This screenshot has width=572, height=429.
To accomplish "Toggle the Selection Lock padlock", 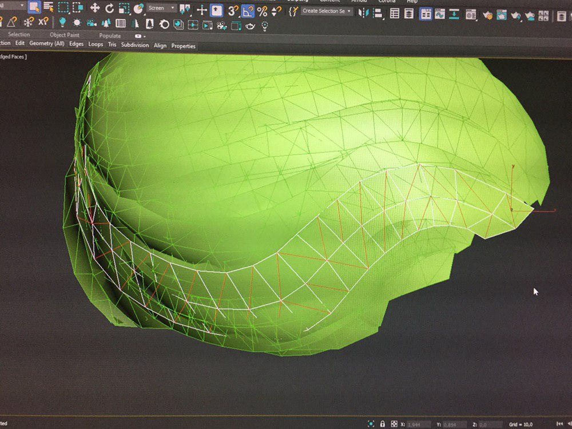I will (x=383, y=424).
